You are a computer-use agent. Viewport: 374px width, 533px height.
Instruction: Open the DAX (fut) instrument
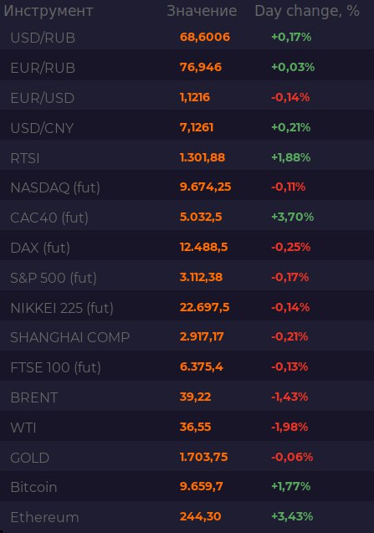tap(187, 245)
